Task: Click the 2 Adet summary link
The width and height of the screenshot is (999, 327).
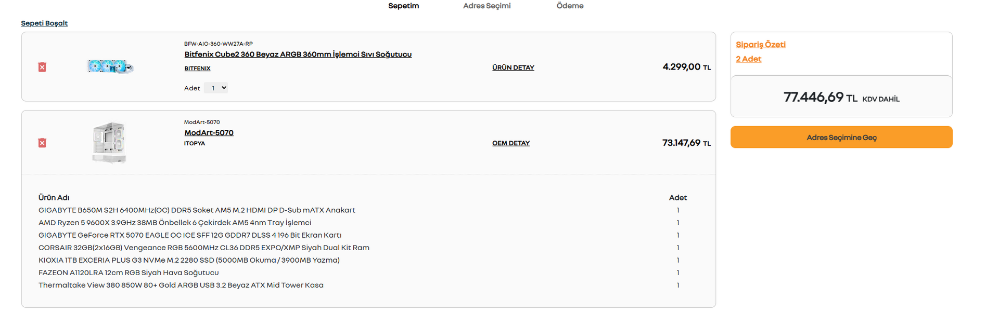Action: [x=748, y=59]
